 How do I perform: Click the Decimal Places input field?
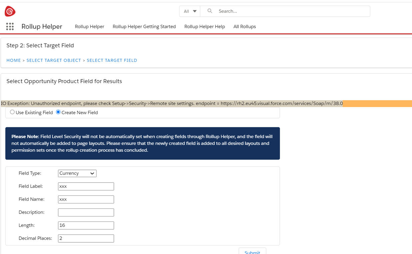[x=86, y=238]
